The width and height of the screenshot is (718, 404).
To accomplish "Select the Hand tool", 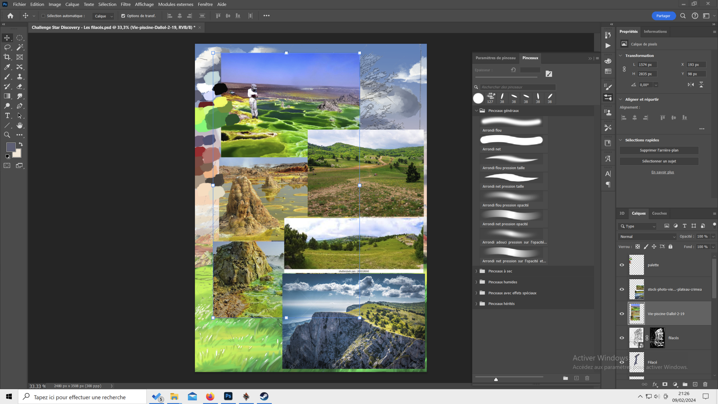I will [20, 125].
